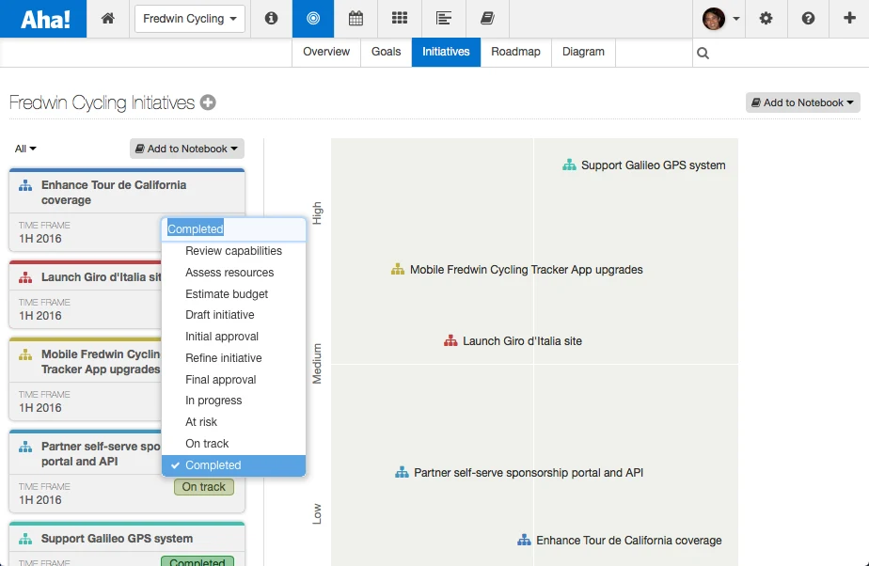This screenshot has height=566, width=869.
Task: Open Partner self-serve sponsorship portal chart label
Action: [x=529, y=473]
